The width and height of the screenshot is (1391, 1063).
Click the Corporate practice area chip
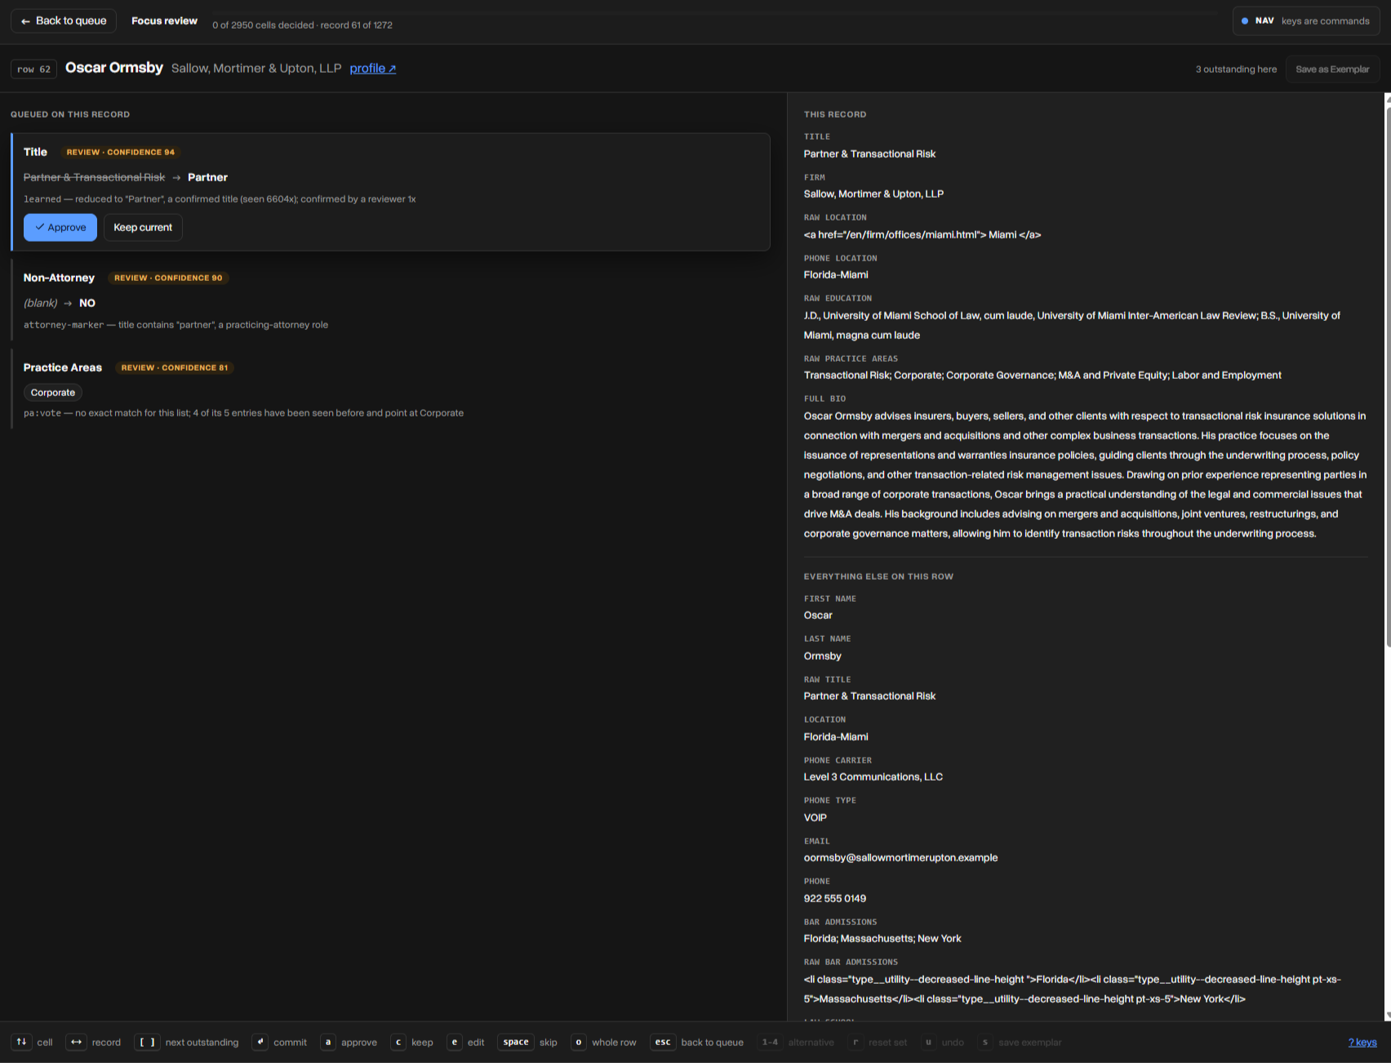tap(53, 393)
